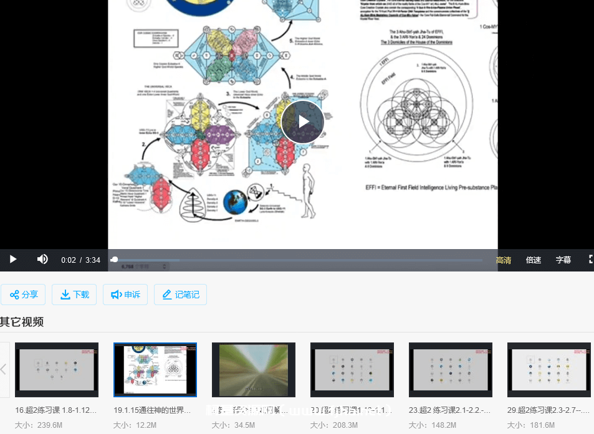Click size label 大小: 181.6M
Image resolution: width=594 pixels, height=434 pixels.
[x=531, y=425]
